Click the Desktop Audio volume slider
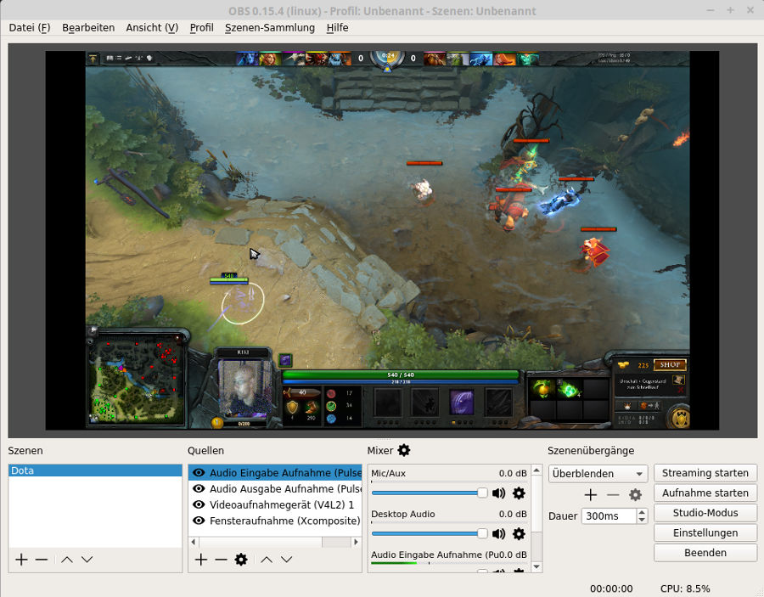This screenshot has width=764, height=597. click(x=430, y=533)
